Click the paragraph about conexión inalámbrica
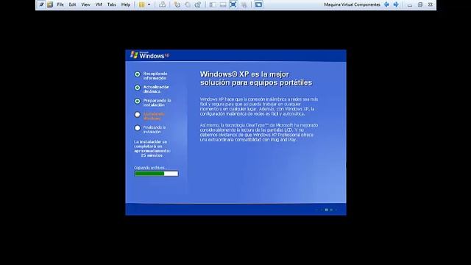Image resolution: width=471 pixels, height=265 pixels. pos(259,106)
